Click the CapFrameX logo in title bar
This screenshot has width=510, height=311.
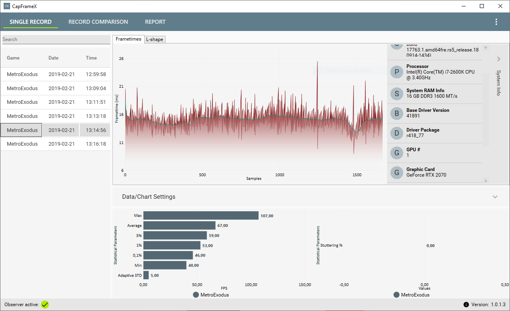7,6
